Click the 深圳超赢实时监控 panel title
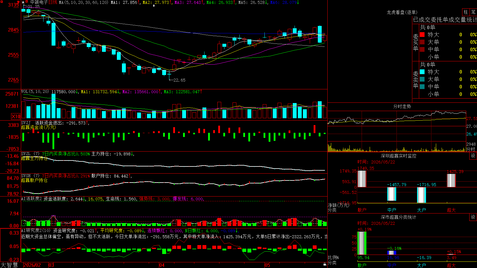 tap(398, 156)
